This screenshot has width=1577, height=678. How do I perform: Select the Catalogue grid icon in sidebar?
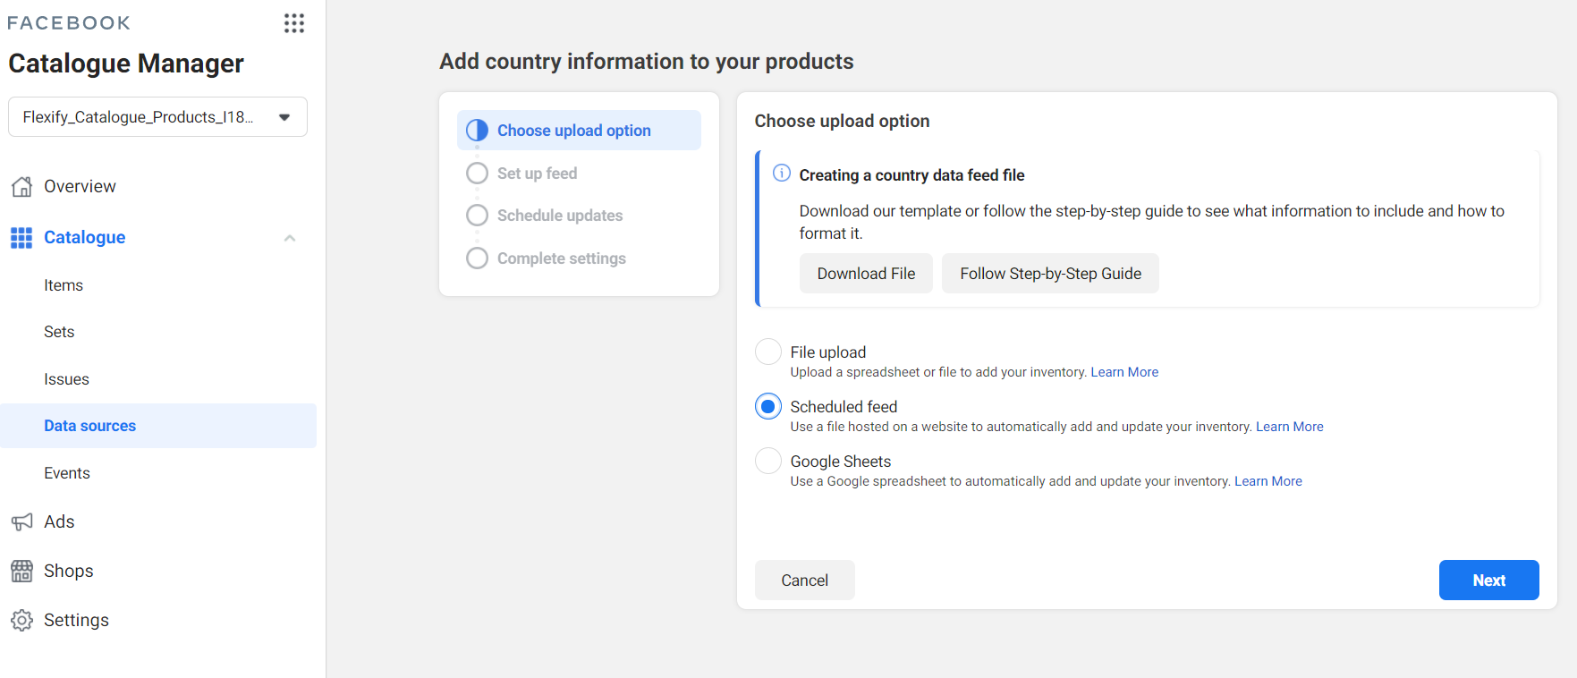(x=21, y=237)
